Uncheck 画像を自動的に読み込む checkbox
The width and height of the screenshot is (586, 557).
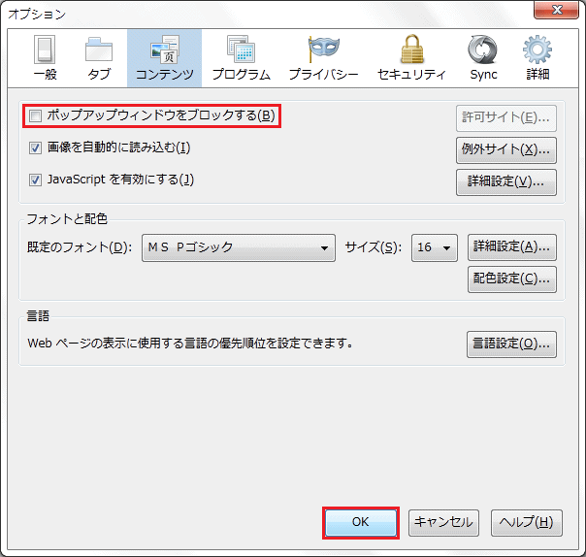tap(36, 148)
